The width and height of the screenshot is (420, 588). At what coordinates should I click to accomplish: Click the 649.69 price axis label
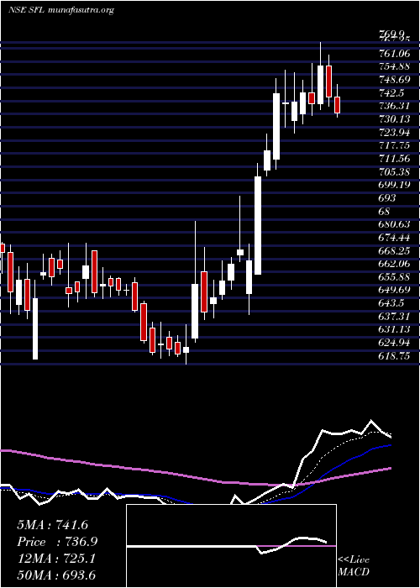coord(394,290)
